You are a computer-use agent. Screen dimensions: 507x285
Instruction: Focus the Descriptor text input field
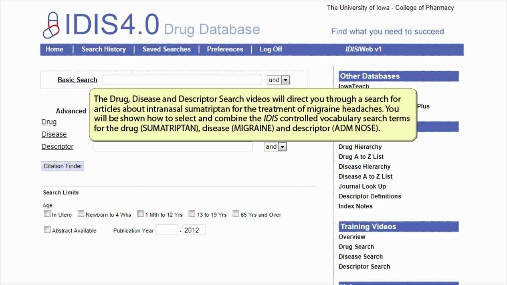173,147
